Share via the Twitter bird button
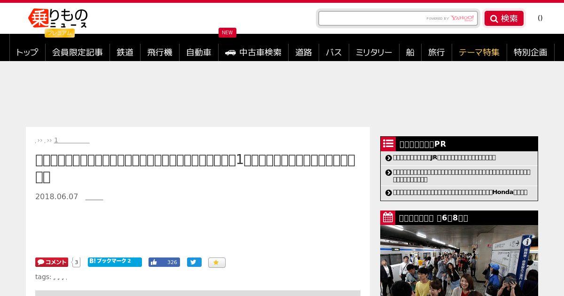Image resolution: width=564 pixels, height=296 pixels. tap(194, 262)
